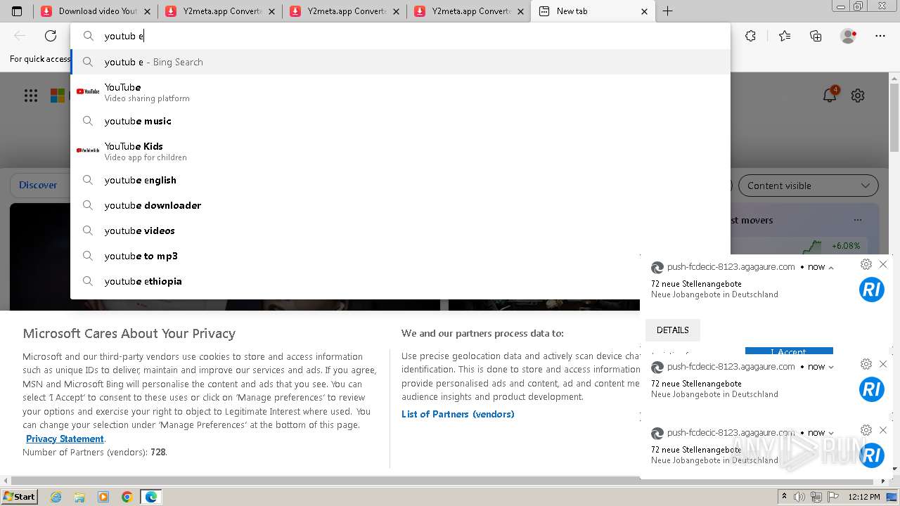Switch to the second Y2meta.app Converter tab
This screenshot has width=900, height=506.
coord(221,11)
